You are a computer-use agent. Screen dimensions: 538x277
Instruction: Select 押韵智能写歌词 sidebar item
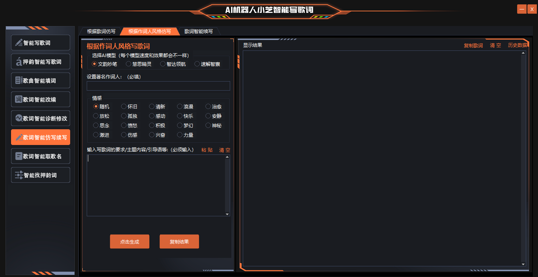tap(41, 61)
